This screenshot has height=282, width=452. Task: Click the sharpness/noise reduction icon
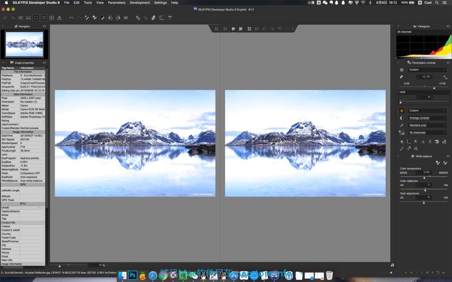[402, 133]
